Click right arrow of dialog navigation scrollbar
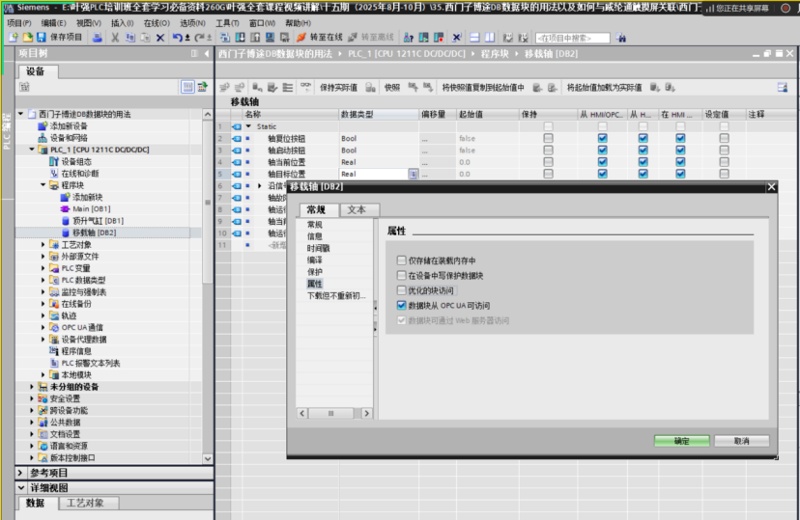 [x=366, y=413]
